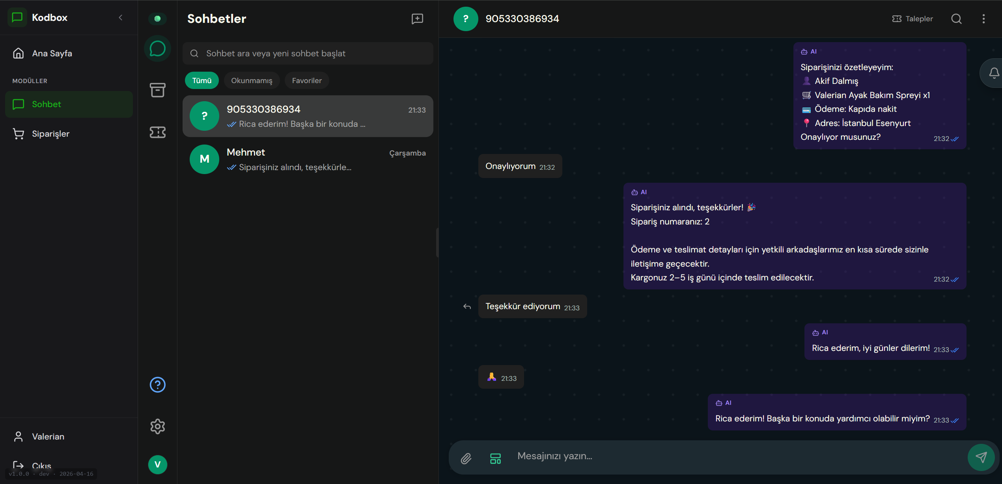The width and height of the screenshot is (1002, 484).
Task: Click the AI robot icon on last message
Action: (x=719, y=403)
